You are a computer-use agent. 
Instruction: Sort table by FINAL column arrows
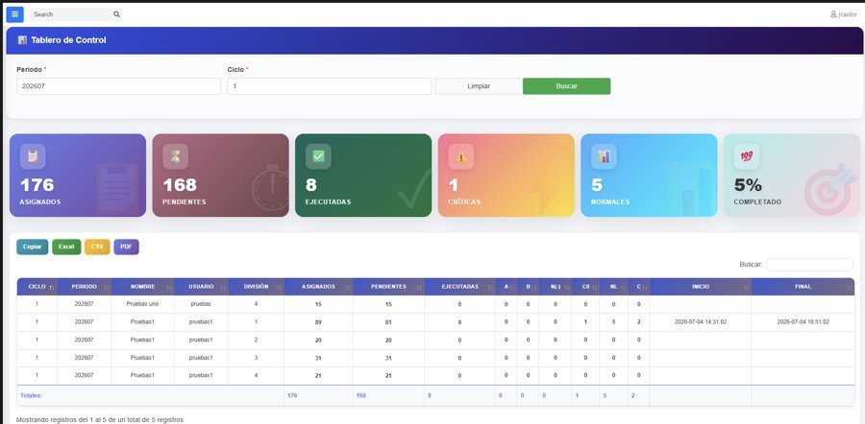[x=849, y=287]
